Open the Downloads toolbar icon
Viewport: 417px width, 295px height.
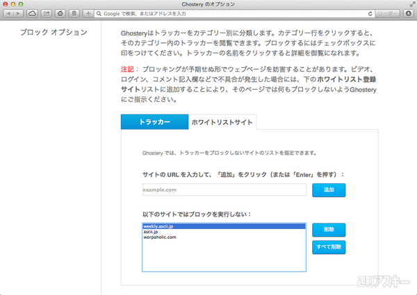click(x=409, y=13)
